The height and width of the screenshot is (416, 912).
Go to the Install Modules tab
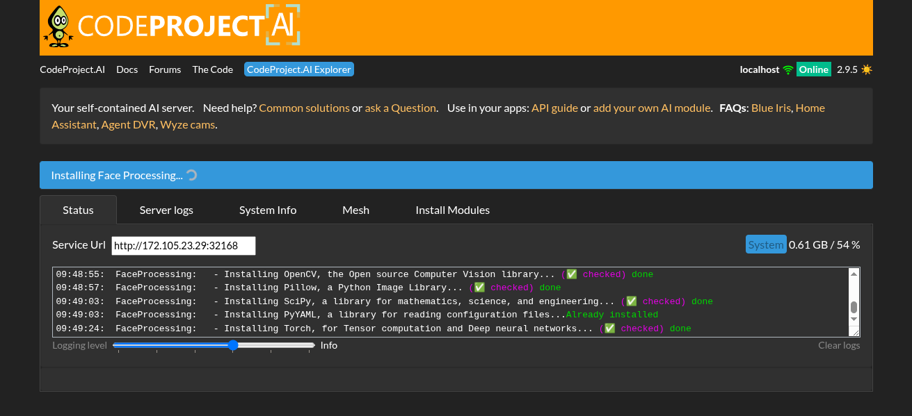click(x=452, y=210)
